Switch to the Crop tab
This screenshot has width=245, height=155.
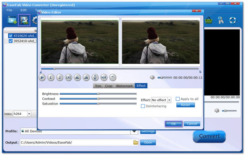click(108, 86)
